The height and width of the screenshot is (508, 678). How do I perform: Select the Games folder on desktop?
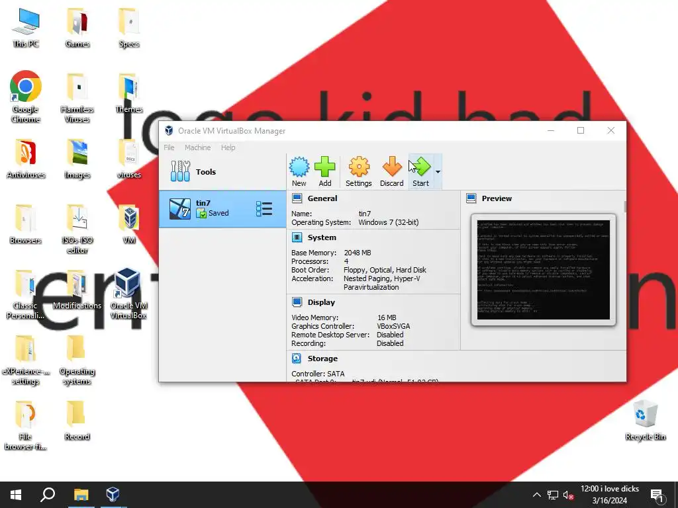click(x=77, y=28)
